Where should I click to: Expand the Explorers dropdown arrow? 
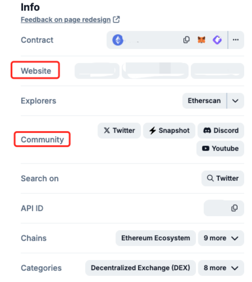click(x=236, y=101)
